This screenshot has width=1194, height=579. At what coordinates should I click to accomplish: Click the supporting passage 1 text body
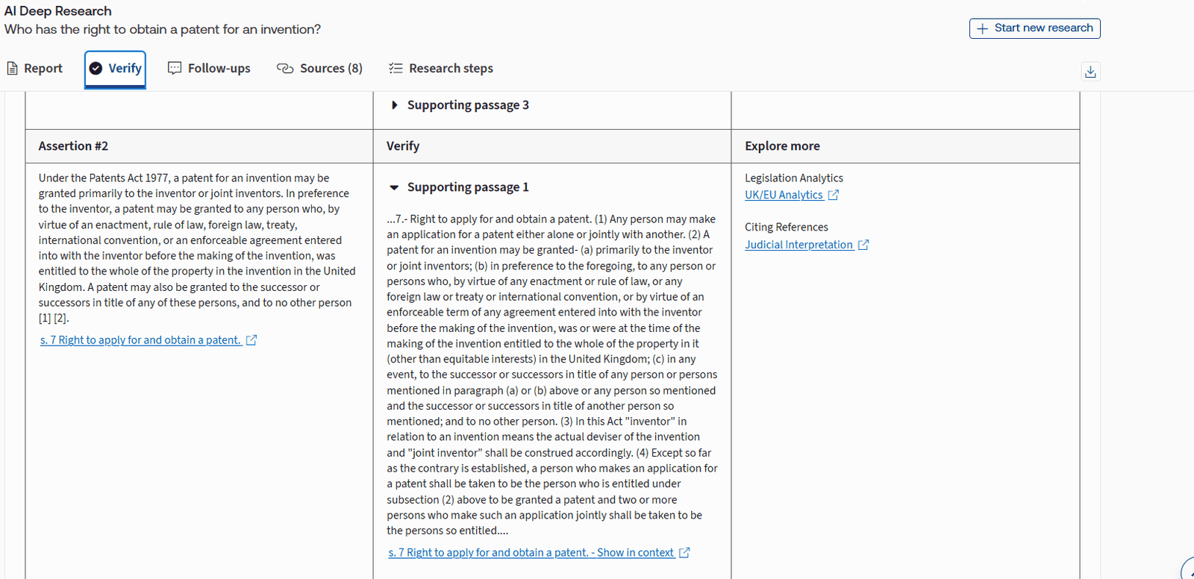[x=552, y=375]
